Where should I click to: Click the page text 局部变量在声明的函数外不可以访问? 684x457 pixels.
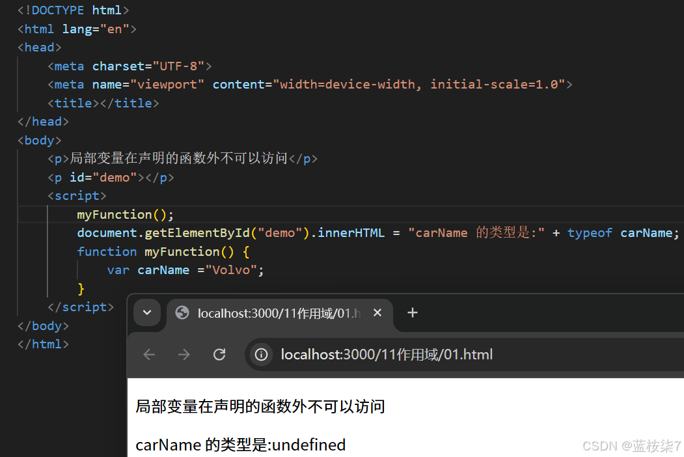260,406
